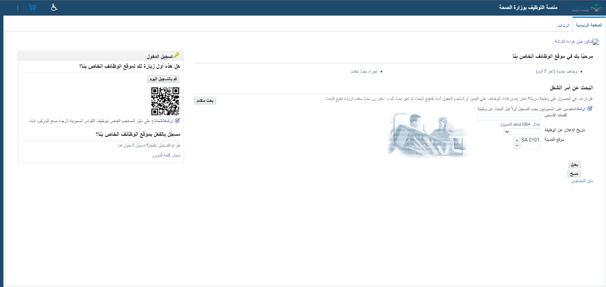Open the الوظائف tab
606x287 pixels.
[x=563, y=24]
